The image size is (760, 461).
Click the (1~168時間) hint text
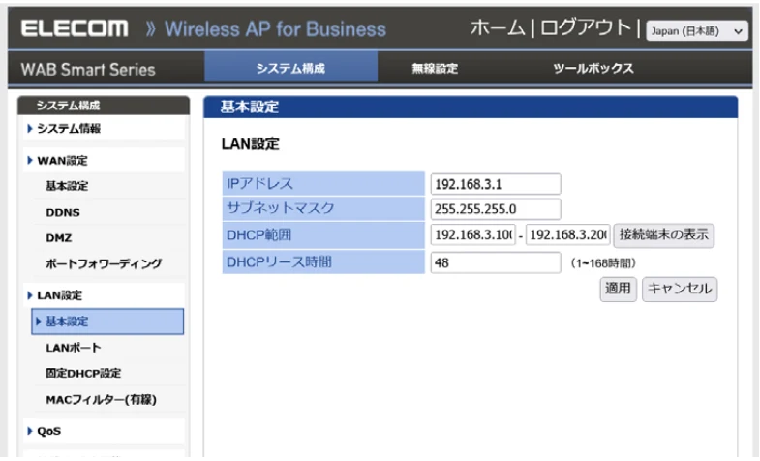tap(603, 263)
